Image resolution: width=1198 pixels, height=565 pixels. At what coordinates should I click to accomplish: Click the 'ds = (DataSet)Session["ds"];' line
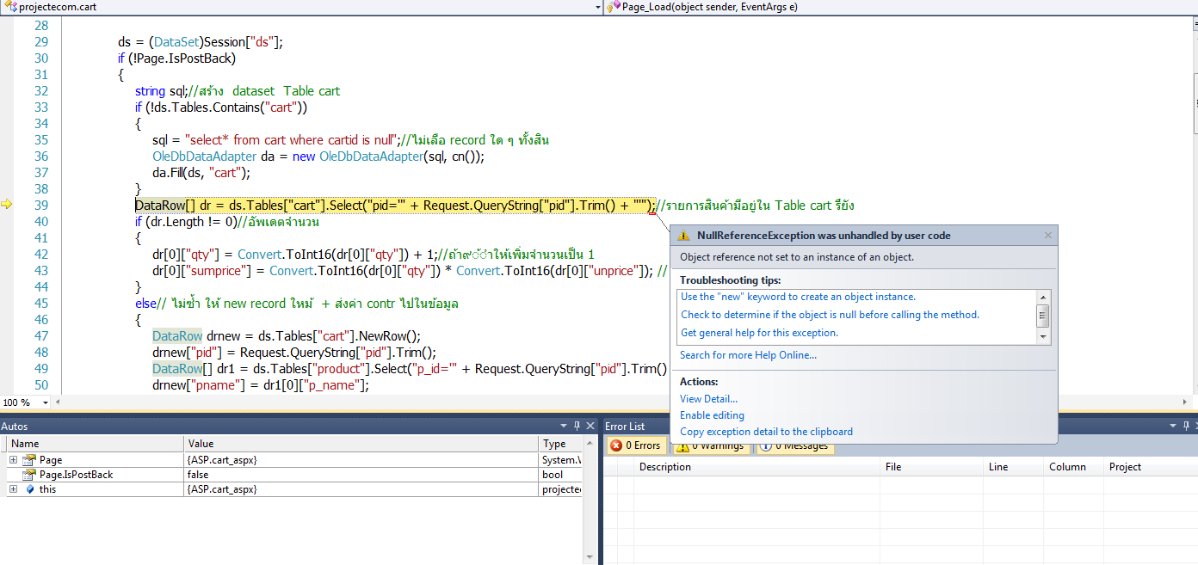(x=201, y=42)
